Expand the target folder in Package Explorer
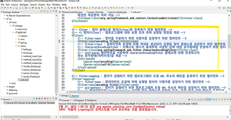This screenshot has height=120, width=231. pos(4,86)
